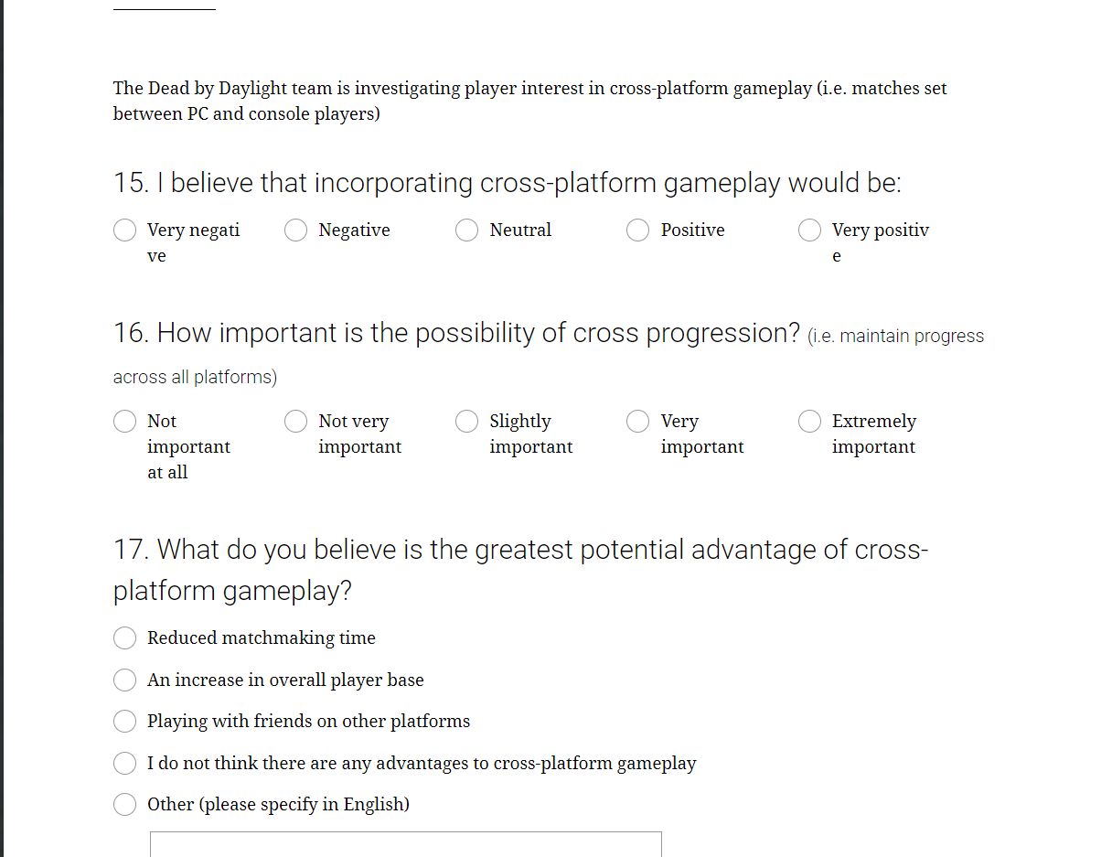Viewport: 1101px width, 857px height.
Task: Click the Reduced matchmaking time label
Action: 262,638
